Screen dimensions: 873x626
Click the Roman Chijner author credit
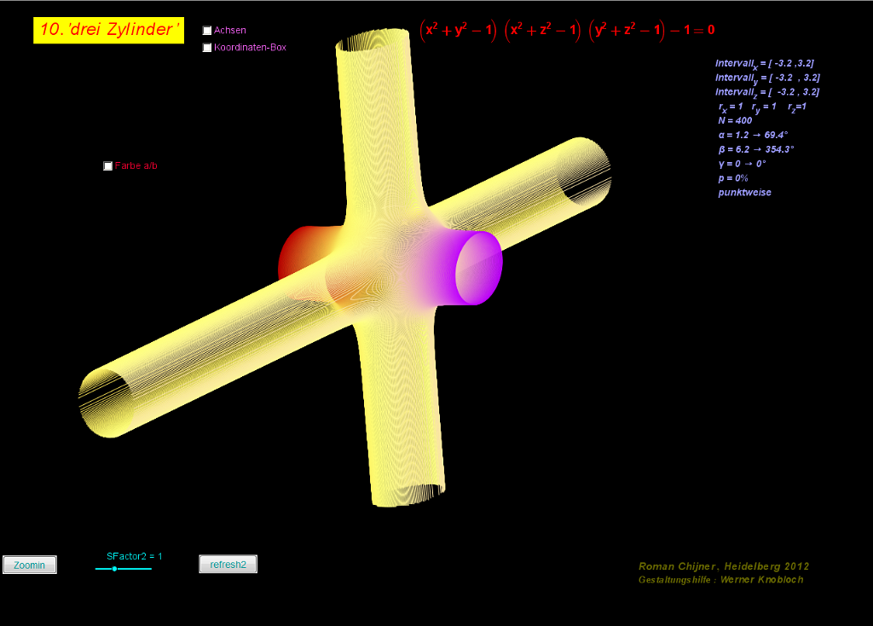[x=723, y=566]
